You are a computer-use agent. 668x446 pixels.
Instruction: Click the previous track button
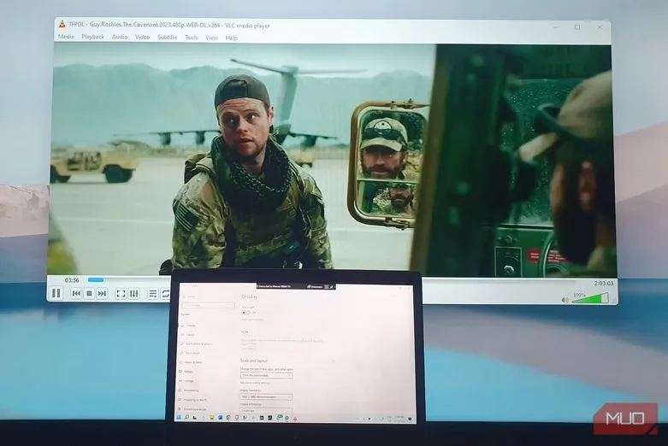[x=76, y=293]
